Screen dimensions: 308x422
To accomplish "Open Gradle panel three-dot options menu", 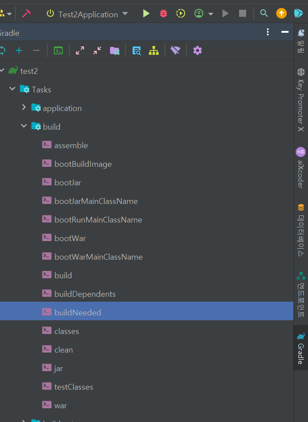I will (268, 32).
